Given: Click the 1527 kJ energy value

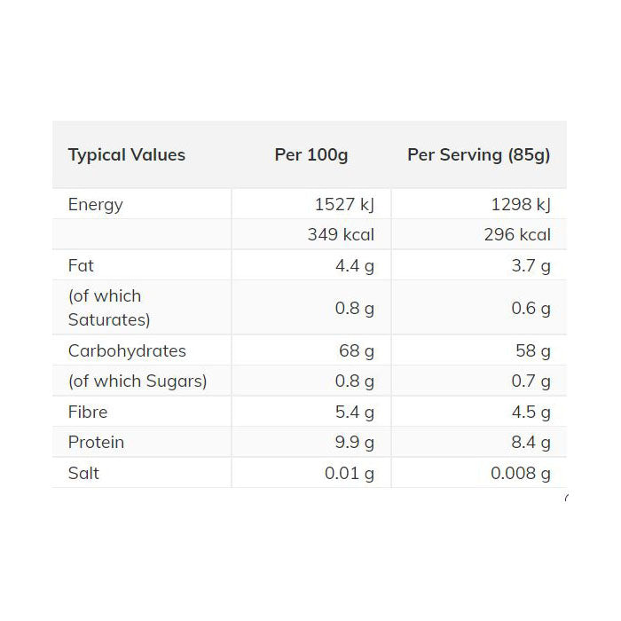Looking at the screenshot, I should coord(345,205).
